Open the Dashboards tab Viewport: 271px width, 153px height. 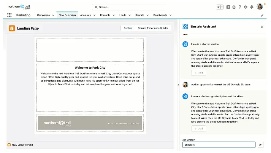coord(160,15)
